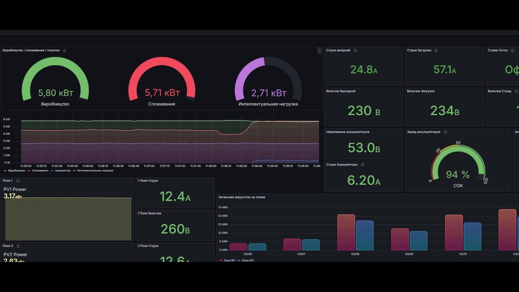
Task: Open the three-dot menu of the Виробництво panel
Action: pyautogui.click(x=320, y=51)
